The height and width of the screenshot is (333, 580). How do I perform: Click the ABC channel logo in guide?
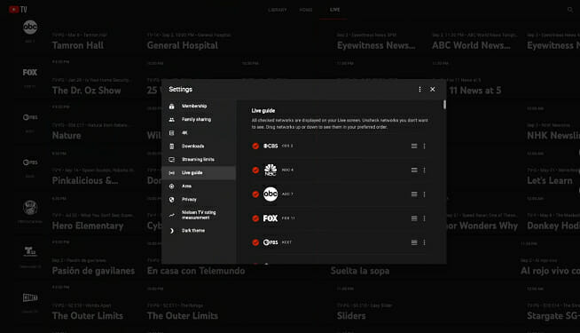point(30,27)
